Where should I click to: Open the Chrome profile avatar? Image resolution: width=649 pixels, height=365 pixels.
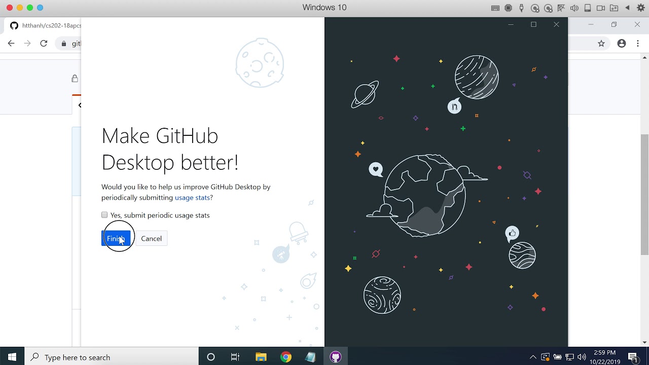pos(622,44)
